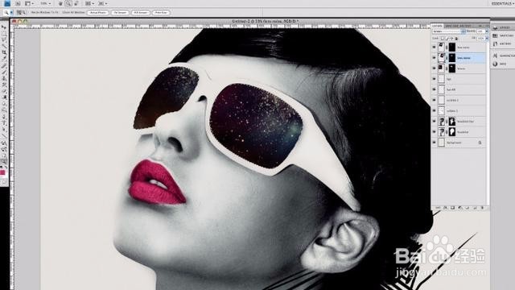515x290 pixels.
Task: Pick the Hand tool in application bar
Action: (x=60, y=3)
